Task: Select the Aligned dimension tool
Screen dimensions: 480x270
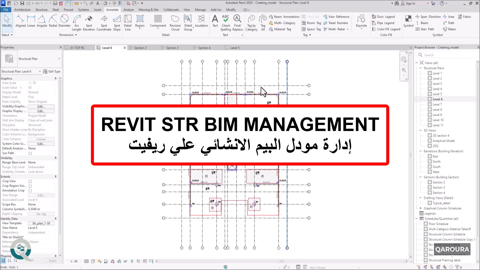Action: tap(20, 21)
